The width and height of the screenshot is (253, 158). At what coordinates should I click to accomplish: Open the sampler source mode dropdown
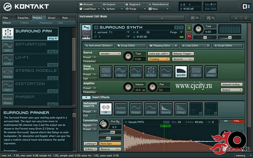pos(110,53)
